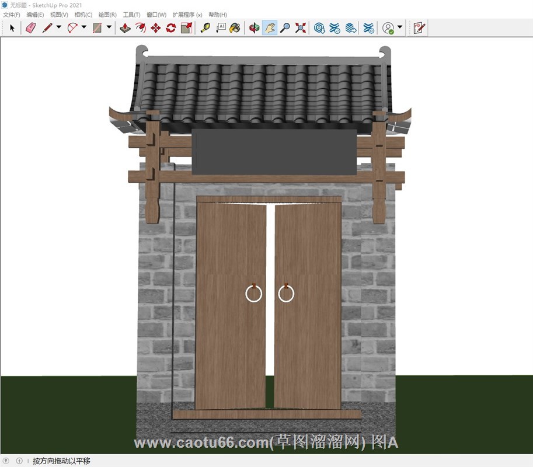The width and height of the screenshot is (533, 467).
Task: Pick the Eraser tool
Action: point(31,27)
